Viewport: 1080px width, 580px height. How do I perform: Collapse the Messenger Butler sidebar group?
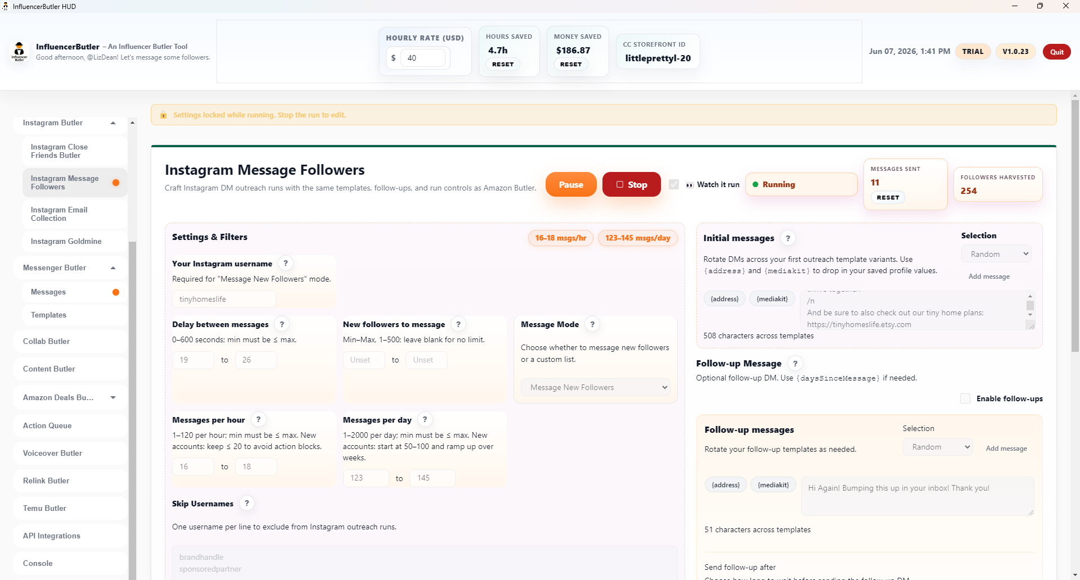coord(113,268)
